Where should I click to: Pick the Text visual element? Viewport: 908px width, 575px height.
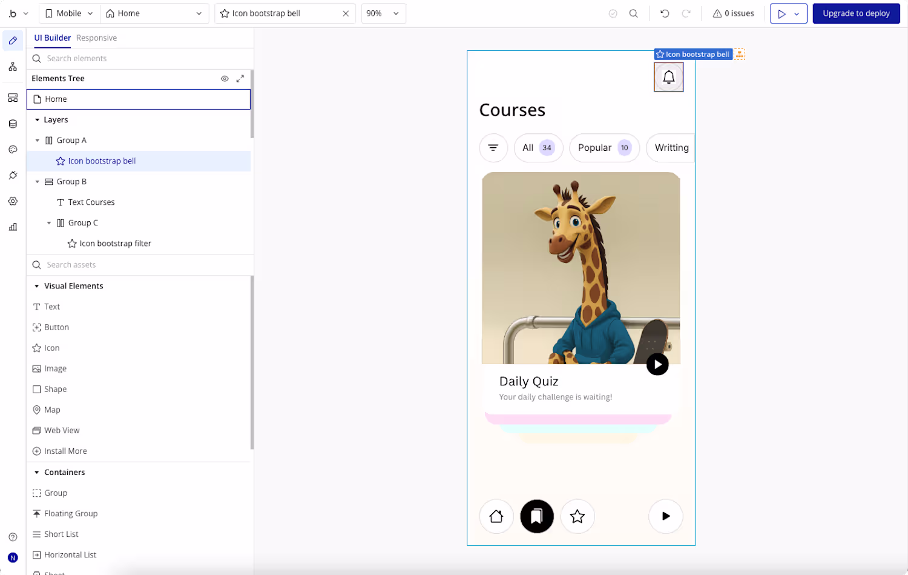pos(46,307)
